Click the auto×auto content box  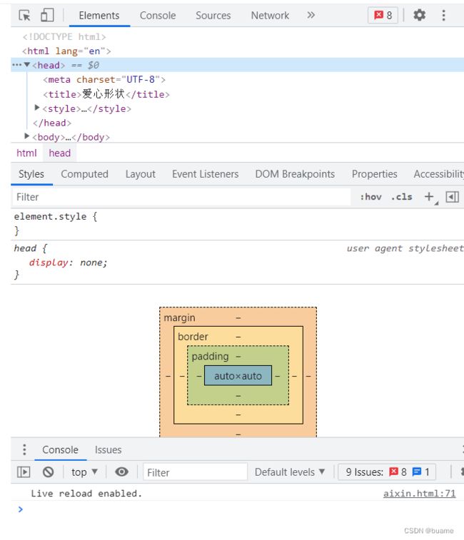(238, 376)
